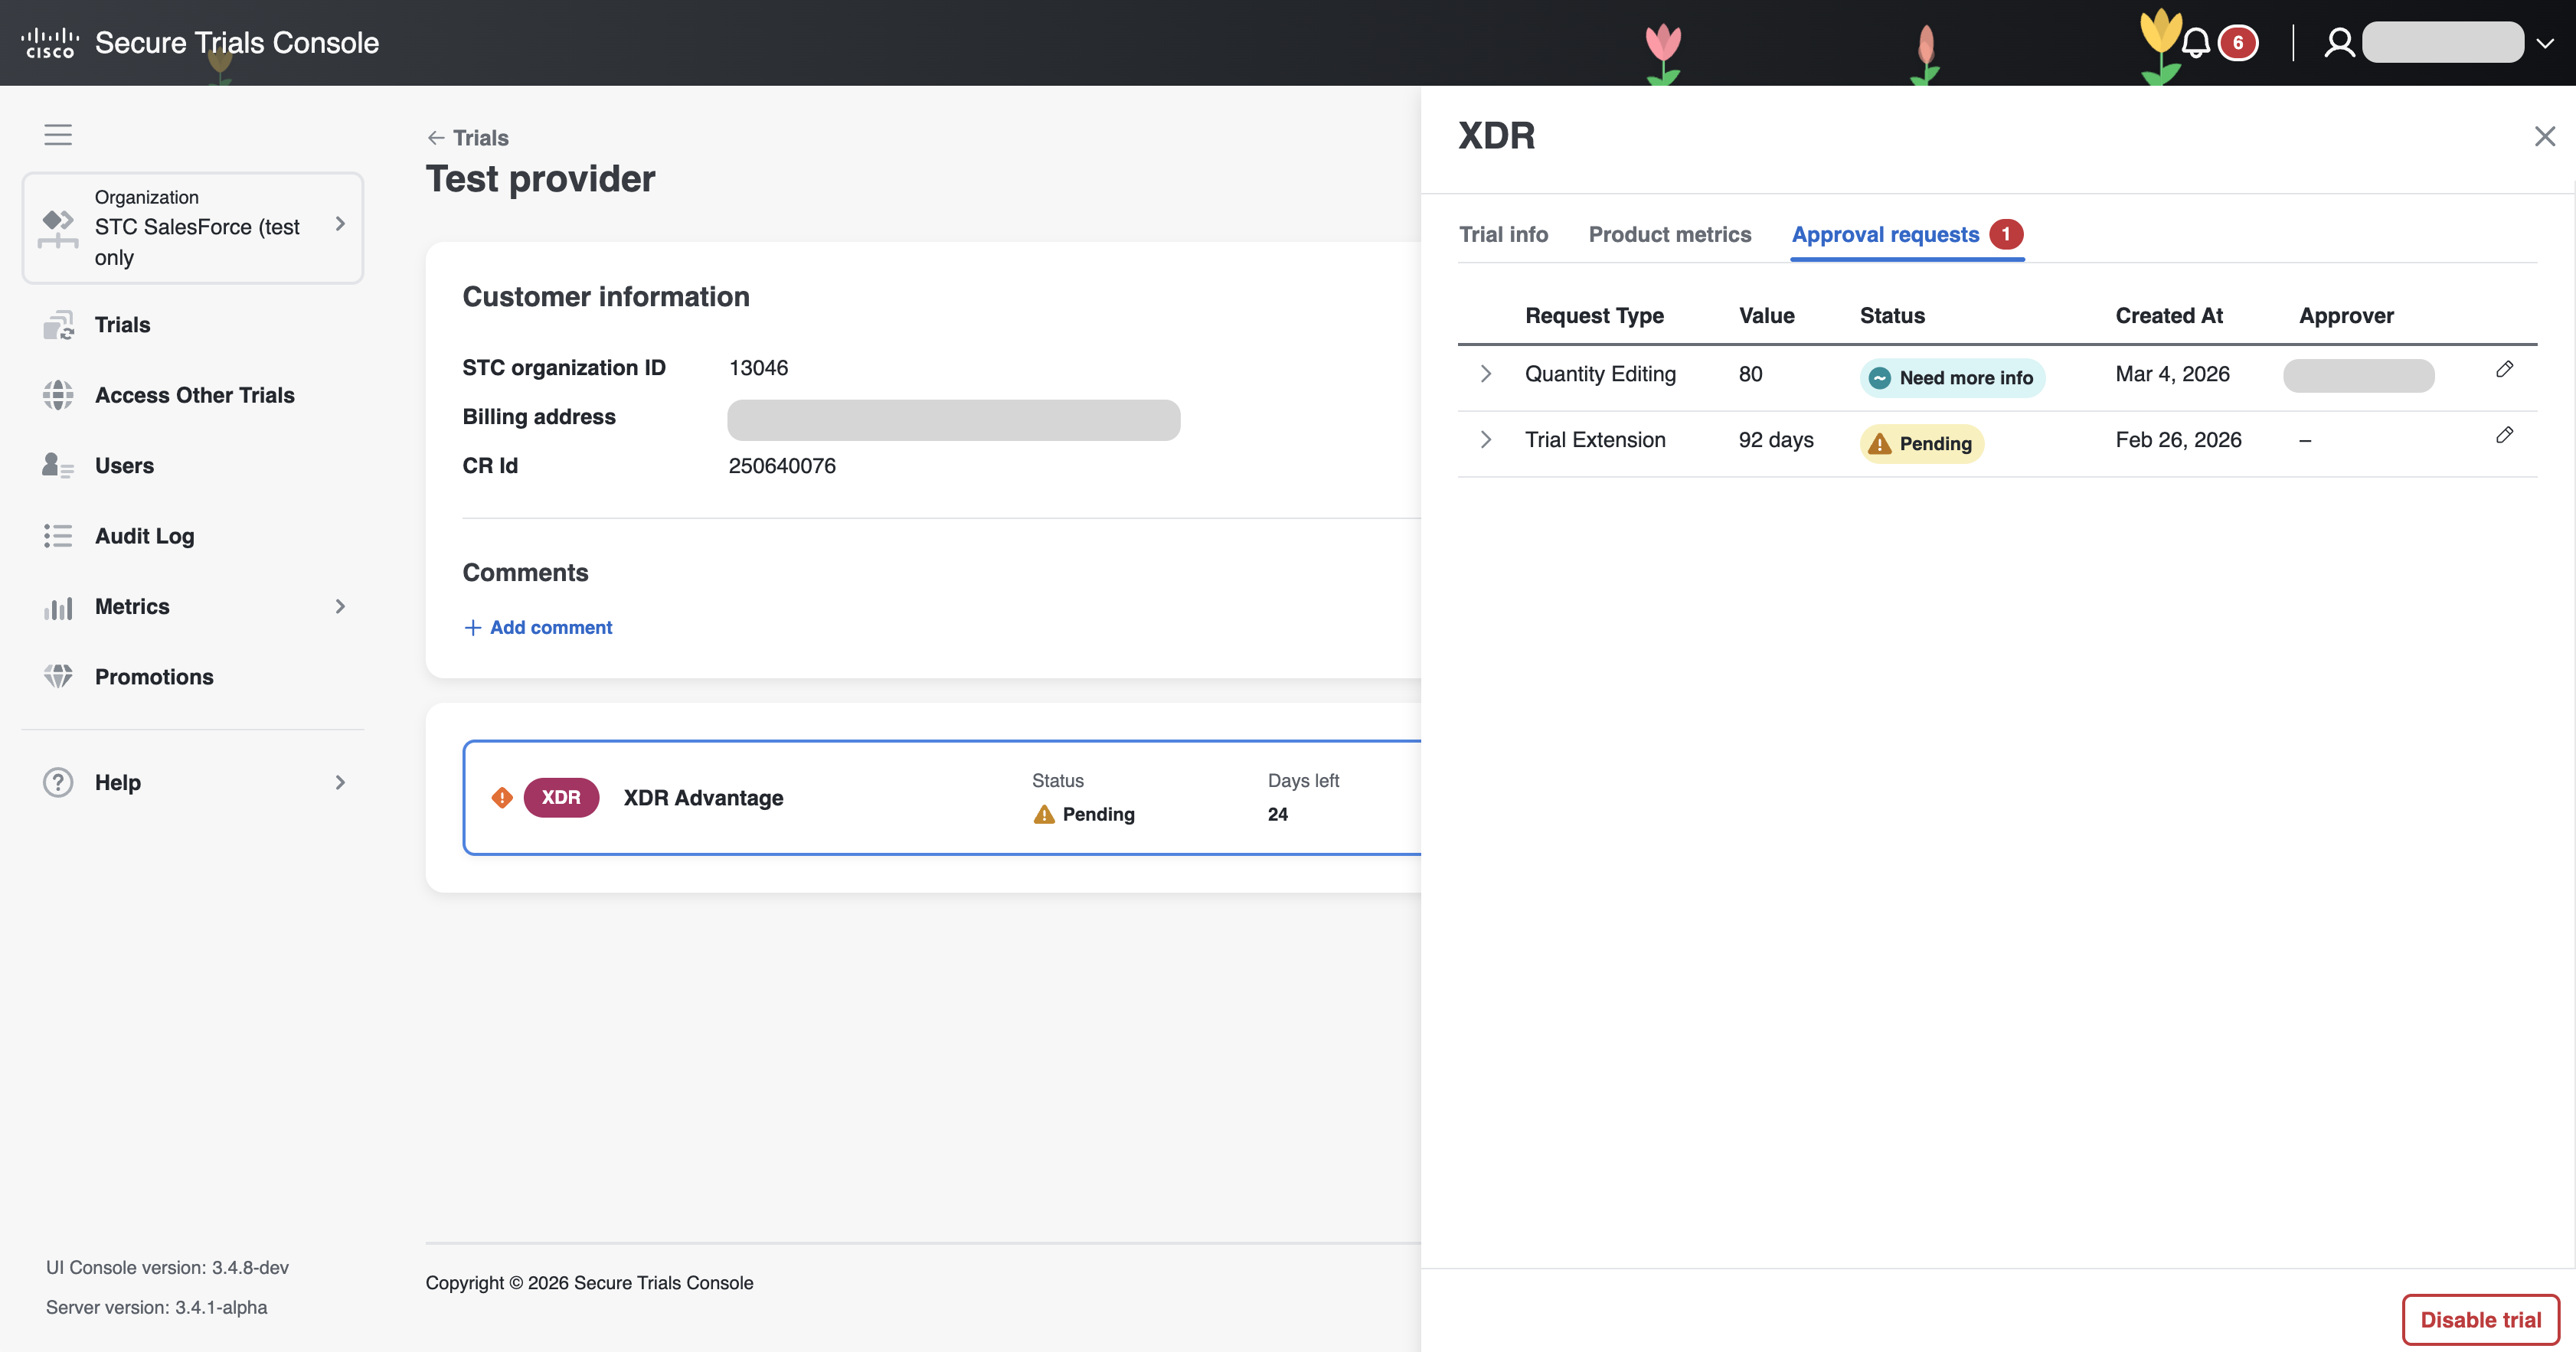Edit the Trial Extension request pencil icon
This screenshot has height=1352, width=2576.
click(2504, 436)
